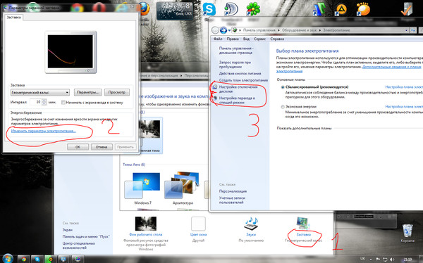This screenshot has height=263, width=423.
Task: Click OK in screensaver settings
Action: click(78, 147)
